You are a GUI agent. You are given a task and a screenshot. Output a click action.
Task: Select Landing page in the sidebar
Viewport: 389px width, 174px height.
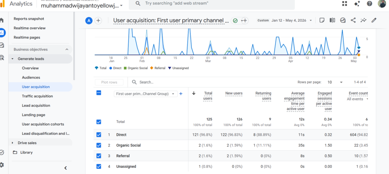(x=33, y=115)
